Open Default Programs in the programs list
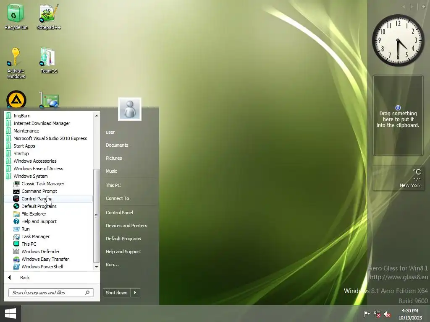430x322 pixels. (x=39, y=206)
